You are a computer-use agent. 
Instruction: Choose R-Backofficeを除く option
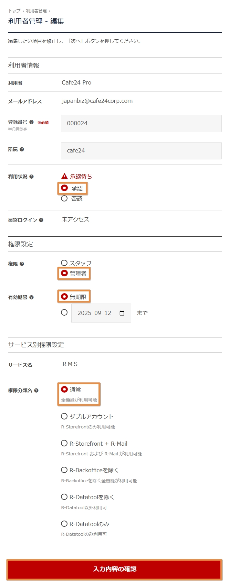pos(64,470)
